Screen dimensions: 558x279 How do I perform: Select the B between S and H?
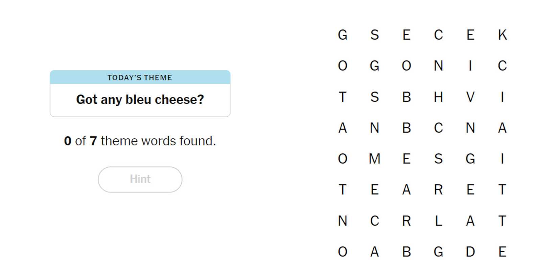[406, 97]
